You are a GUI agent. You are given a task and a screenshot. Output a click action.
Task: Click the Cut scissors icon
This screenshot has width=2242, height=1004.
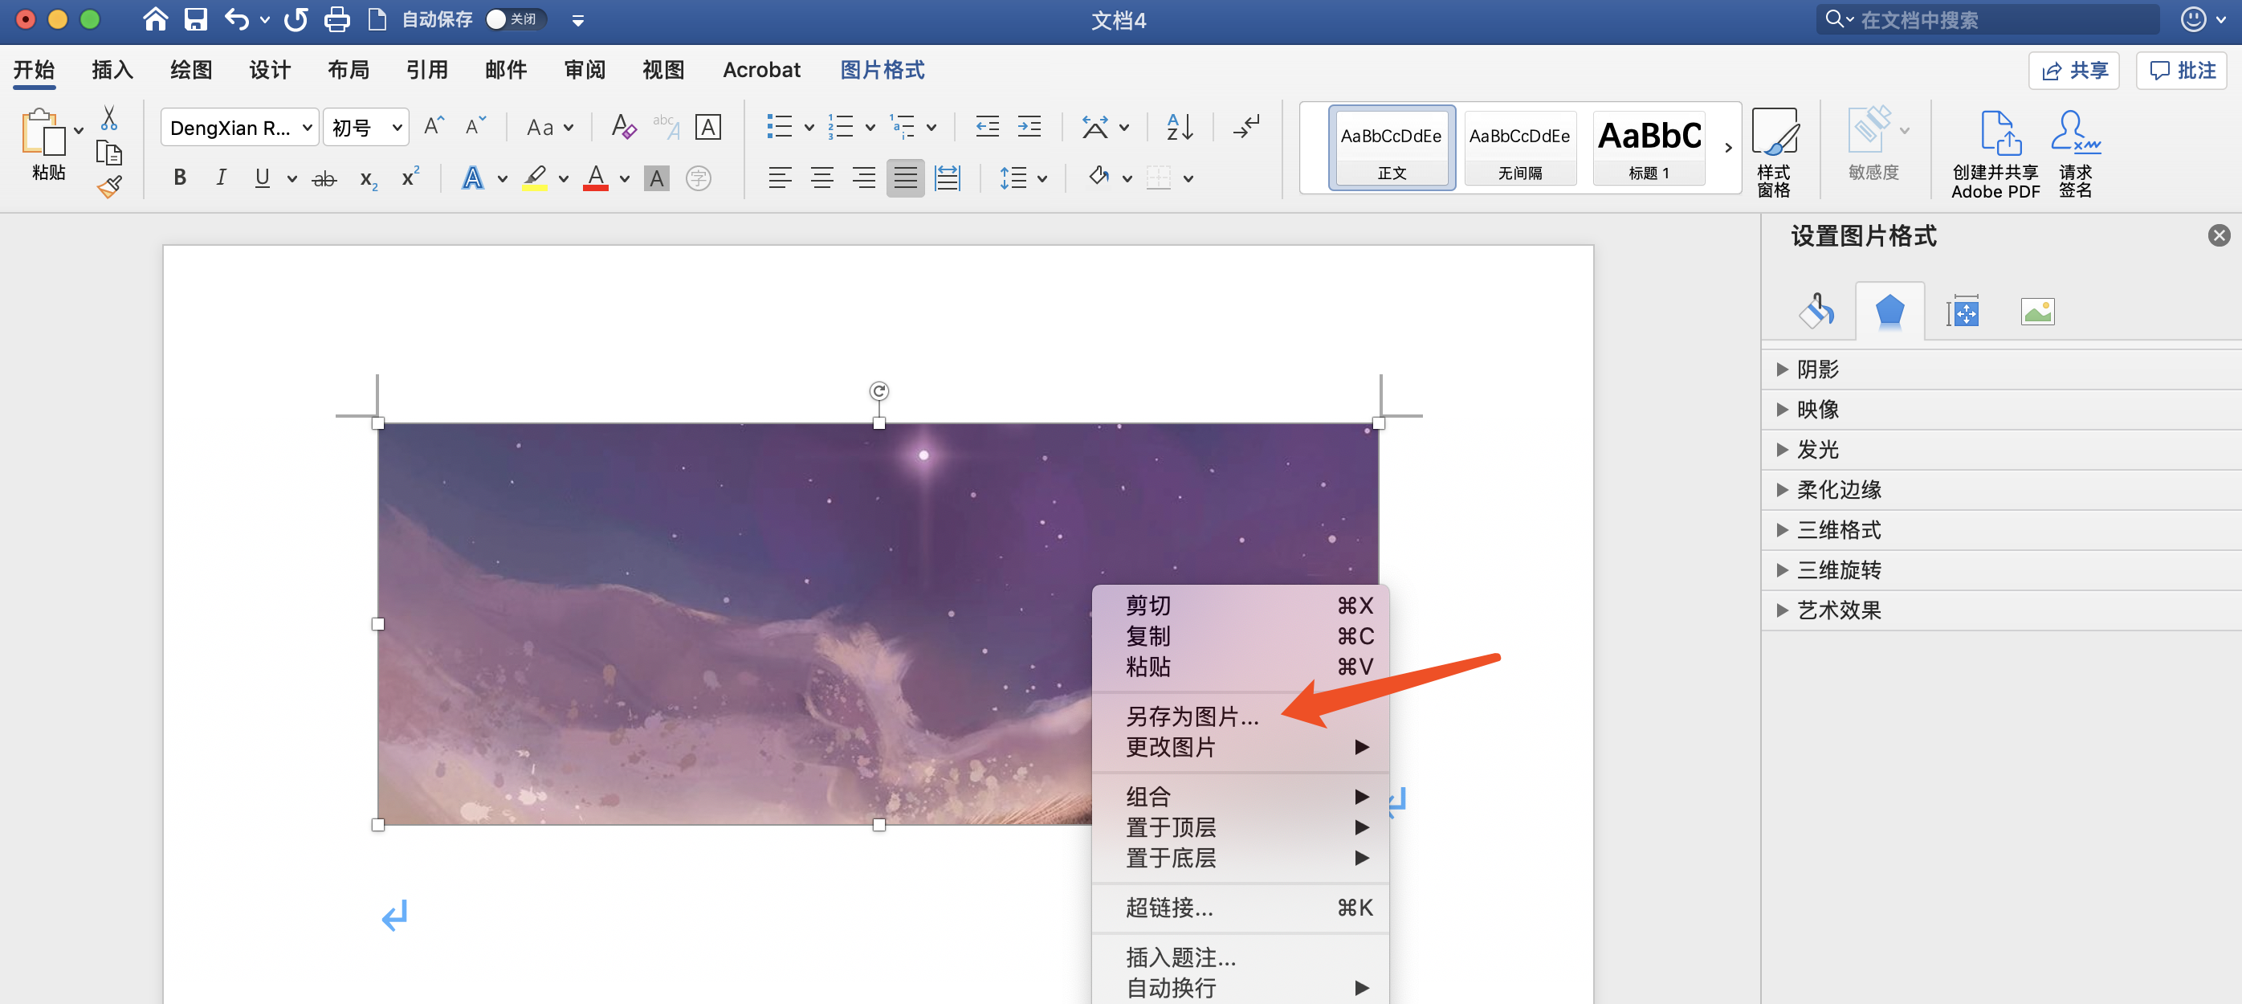[x=108, y=117]
